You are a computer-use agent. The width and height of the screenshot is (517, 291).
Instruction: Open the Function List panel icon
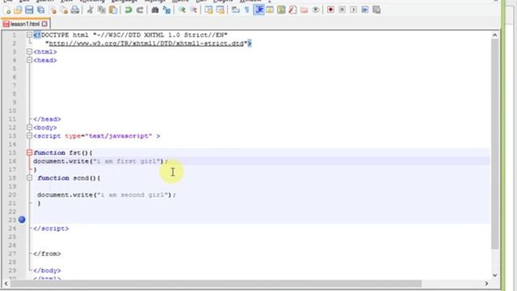pyautogui.click(x=292, y=10)
